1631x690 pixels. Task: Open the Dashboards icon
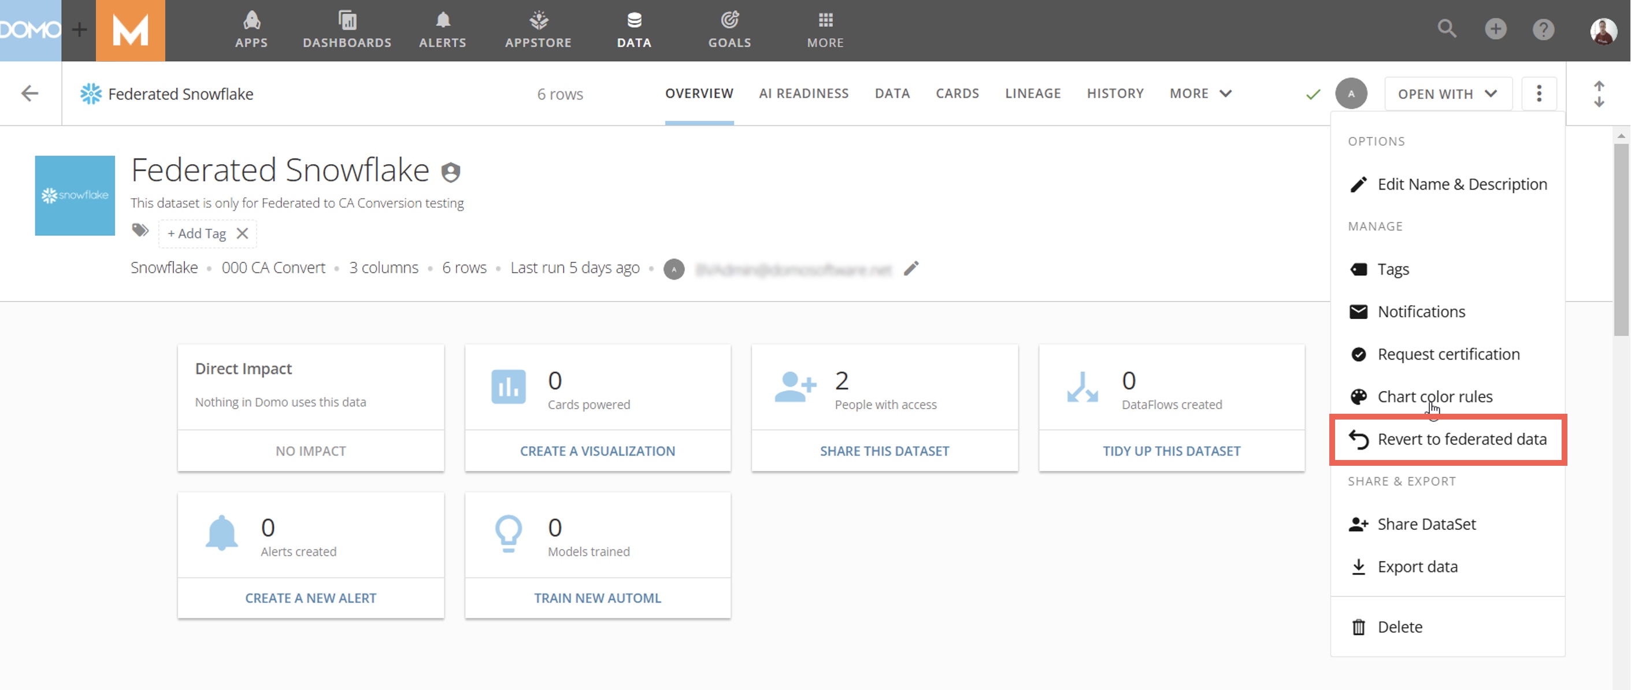(347, 20)
